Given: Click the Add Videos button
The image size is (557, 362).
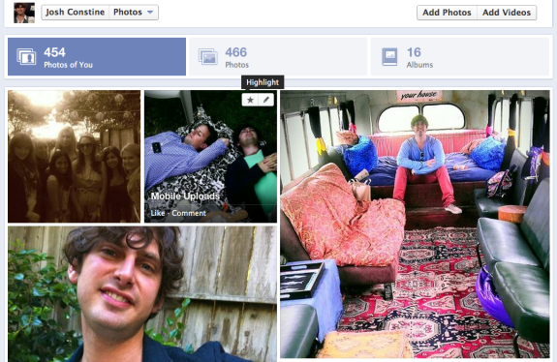Looking at the screenshot, I should [507, 13].
